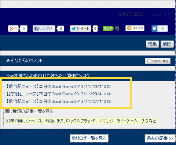
Task: Click the 12月3日 22:30 timestamp
Action: pyautogui.click(x=130, y=14)
